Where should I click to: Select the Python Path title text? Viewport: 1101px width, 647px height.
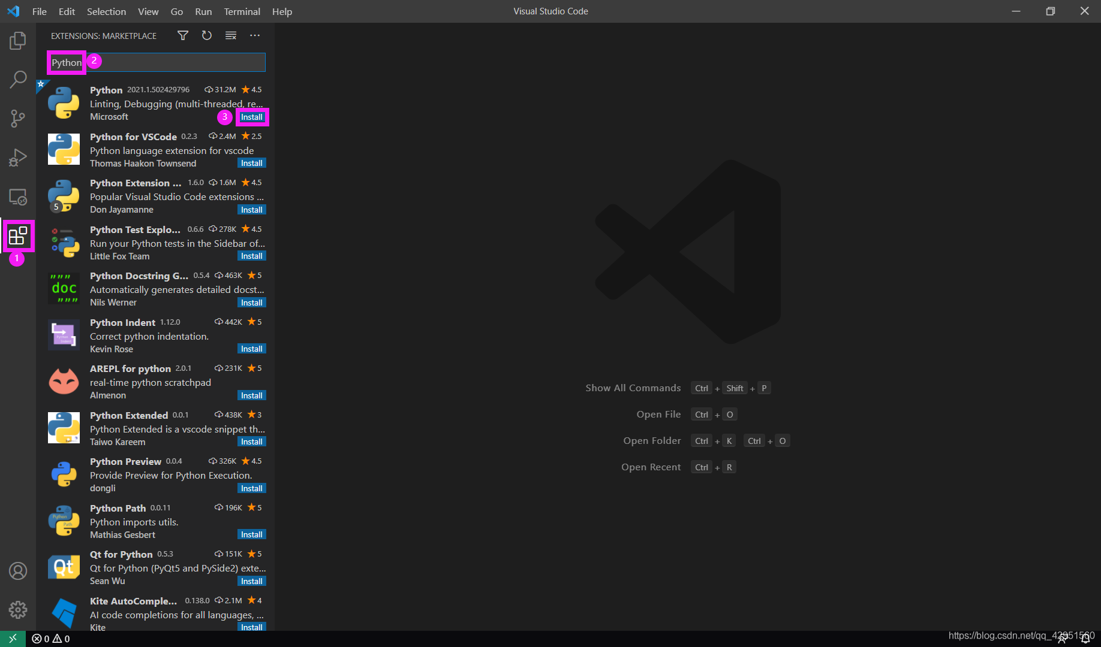coord(118,508)
